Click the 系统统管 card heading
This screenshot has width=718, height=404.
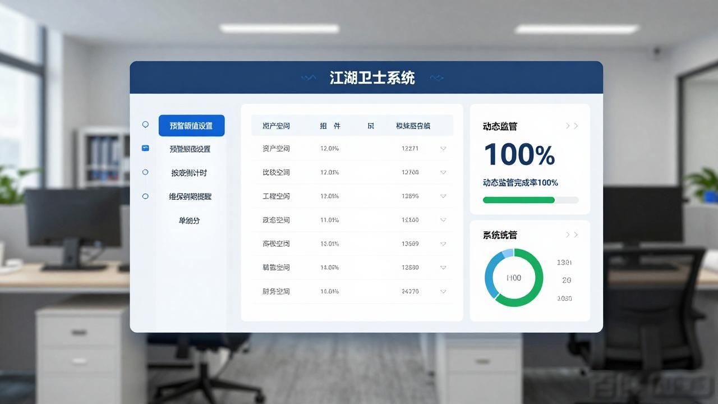click(500, 235)
